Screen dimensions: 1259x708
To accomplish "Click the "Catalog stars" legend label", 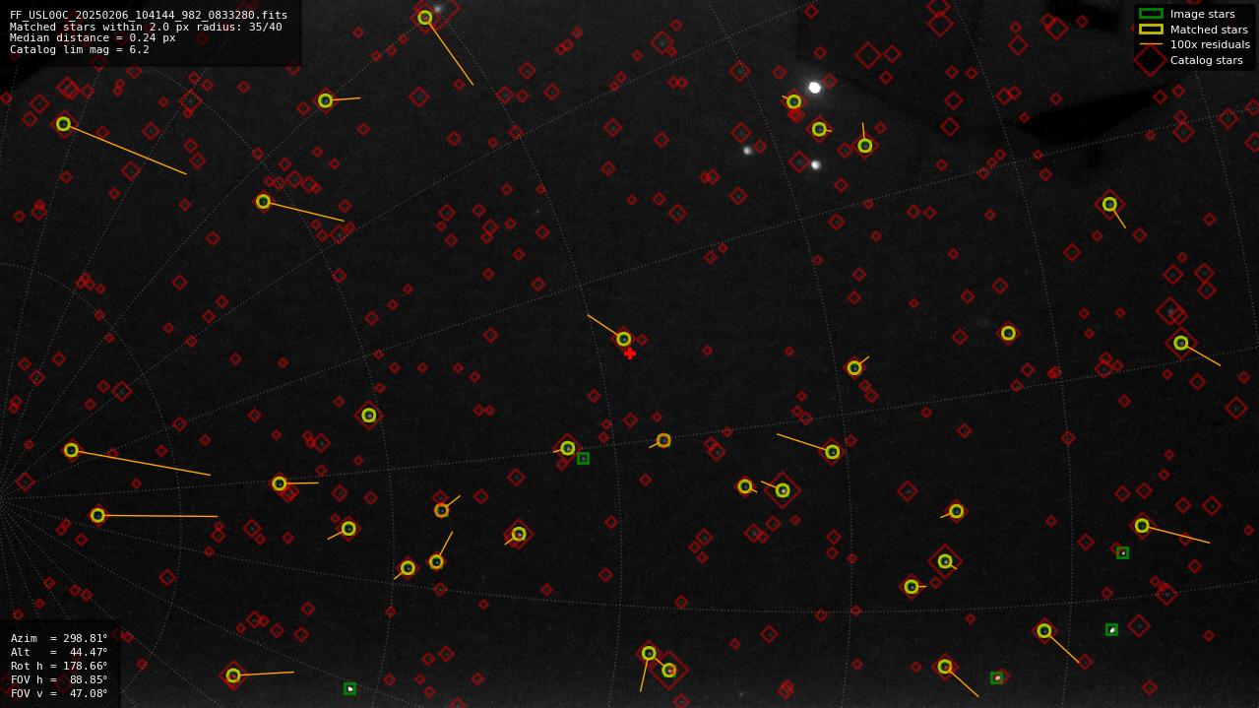I will point(1206,60).
